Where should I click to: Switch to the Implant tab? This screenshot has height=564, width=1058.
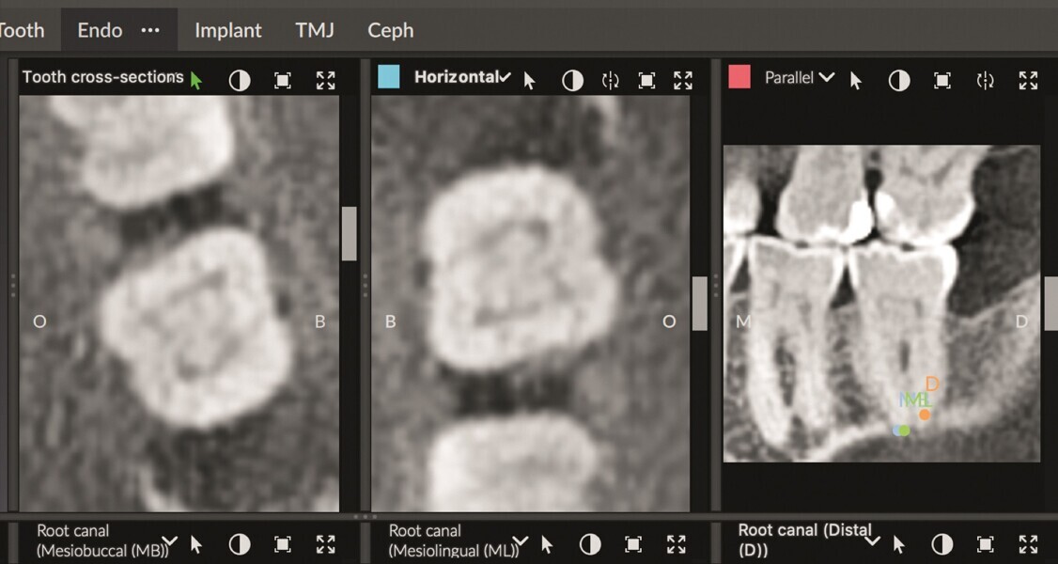[228, 30]
